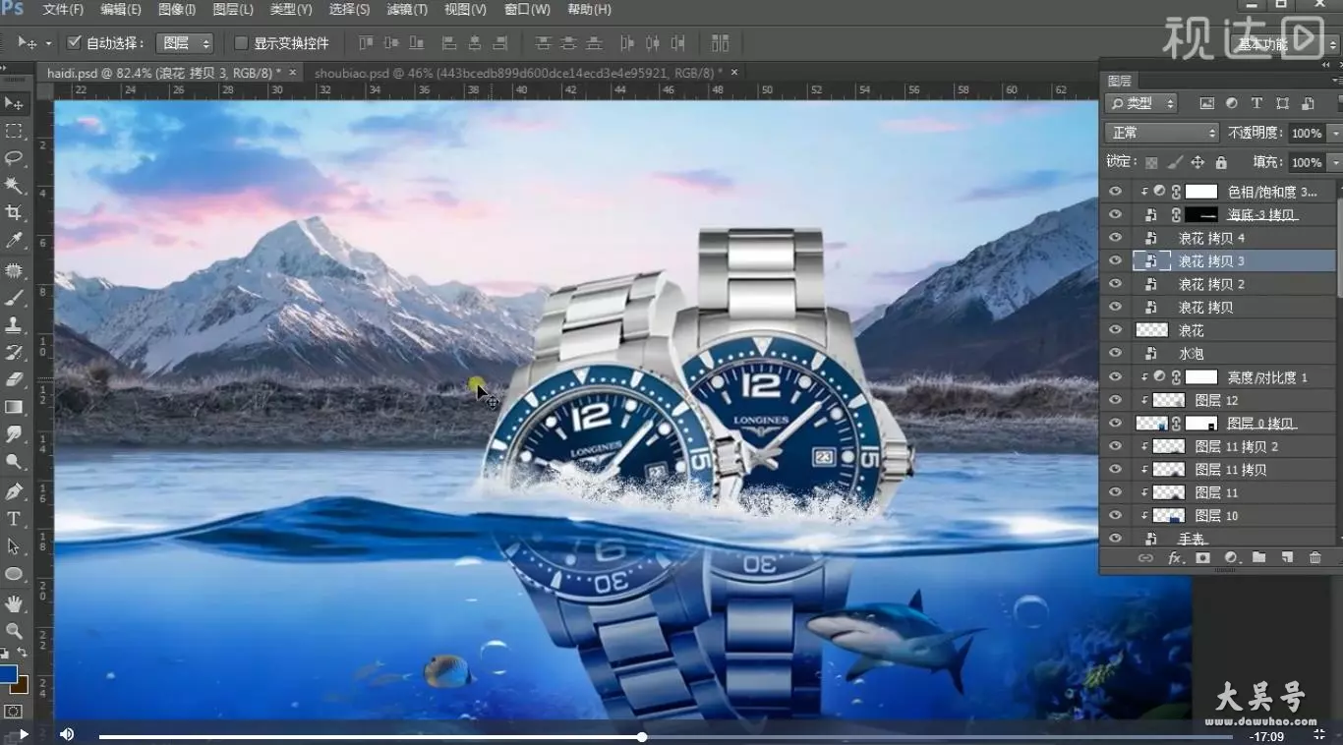Open the Move tool preset picker arrow
The width and height of the screenshot is (1343, 745).
(x=49, y=44)
